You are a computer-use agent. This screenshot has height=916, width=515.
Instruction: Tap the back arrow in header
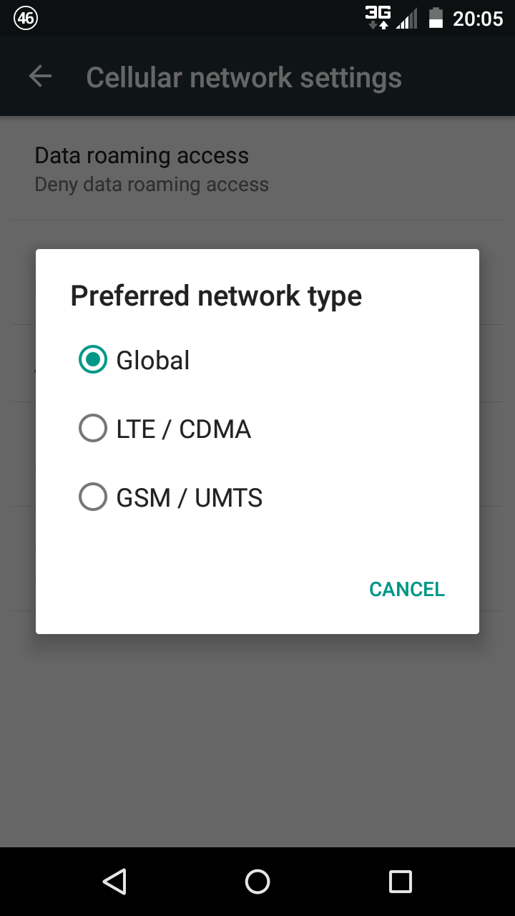pos(40,77)
